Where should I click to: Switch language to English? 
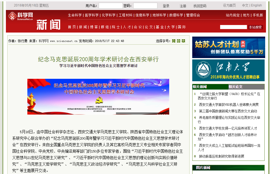256,5
